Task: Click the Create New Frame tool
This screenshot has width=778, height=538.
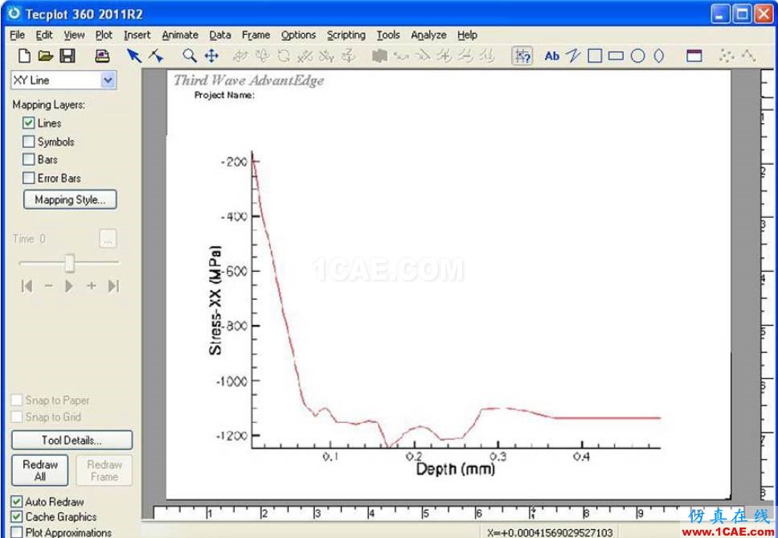Action: 694,56
